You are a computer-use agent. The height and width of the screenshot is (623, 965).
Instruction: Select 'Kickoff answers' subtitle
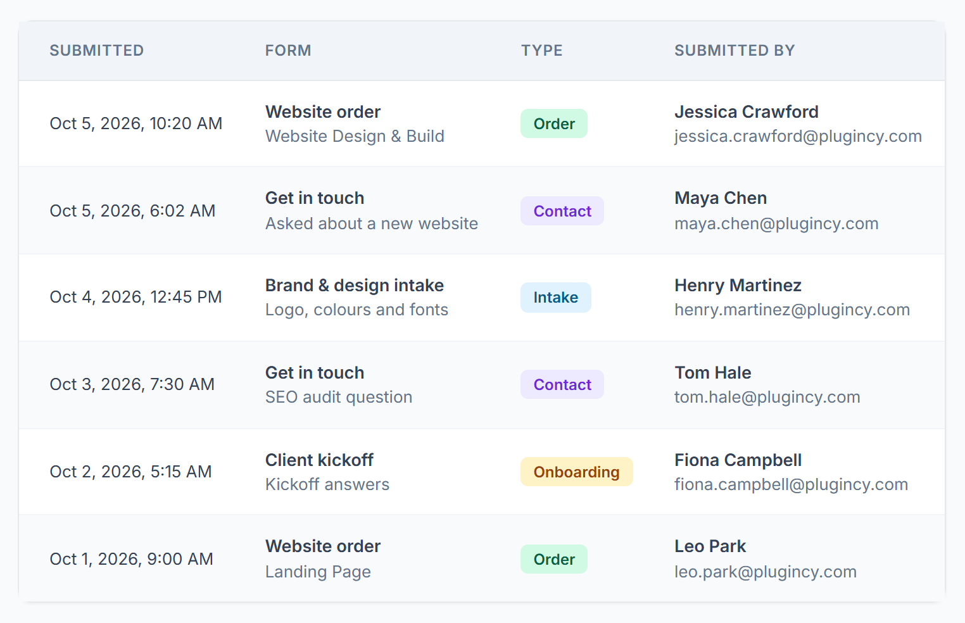pyautogui.click(x=327, y=484)
